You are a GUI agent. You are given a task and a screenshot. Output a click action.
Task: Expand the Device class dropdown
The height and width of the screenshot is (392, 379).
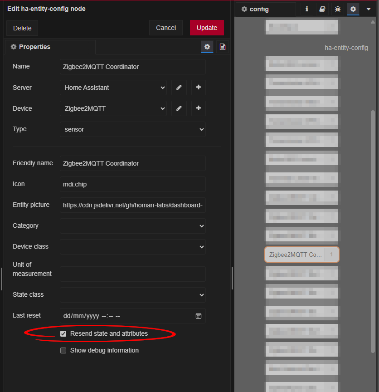tap(133, 247)
